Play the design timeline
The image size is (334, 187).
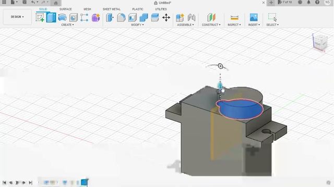(17, 182)
